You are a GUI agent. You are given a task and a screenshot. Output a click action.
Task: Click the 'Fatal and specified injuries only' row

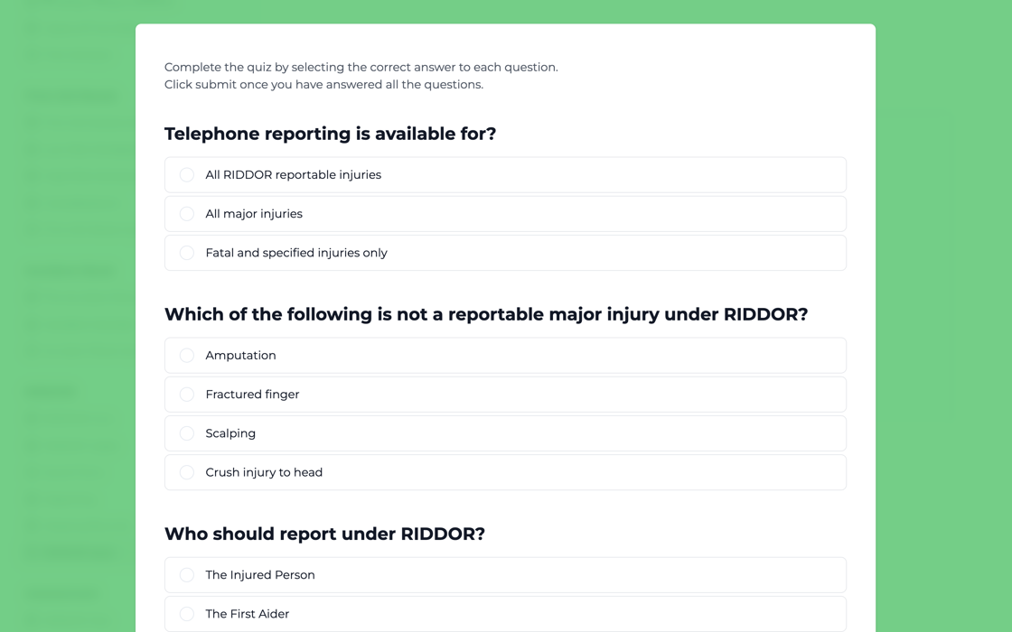[x=505, y=253]
